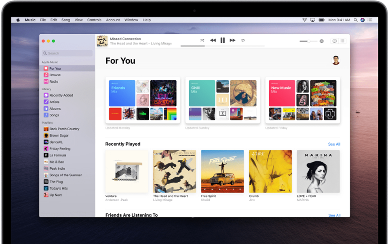Click the menu bar clock "Mon 9:41 AM"
The image size is (388, 244).
339,20
